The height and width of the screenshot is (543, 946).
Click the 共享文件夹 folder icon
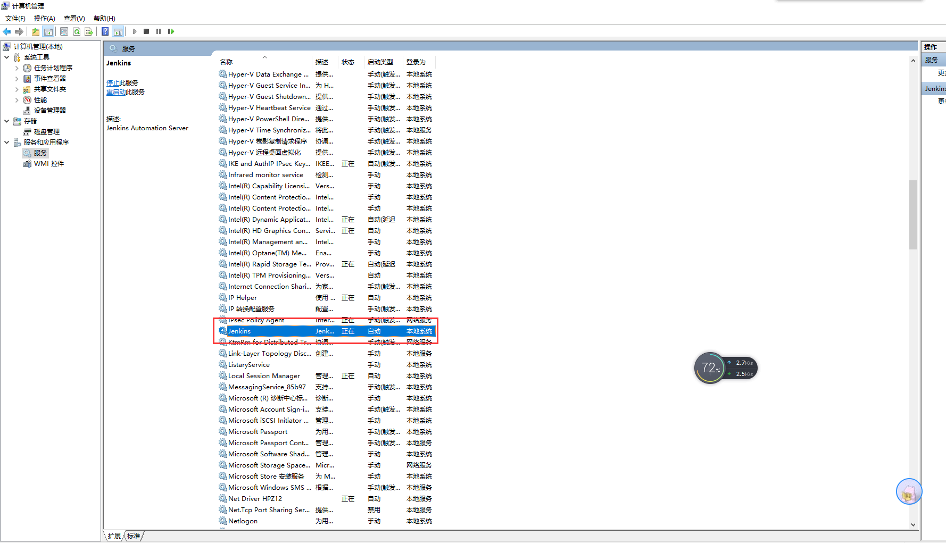[27, 89]
